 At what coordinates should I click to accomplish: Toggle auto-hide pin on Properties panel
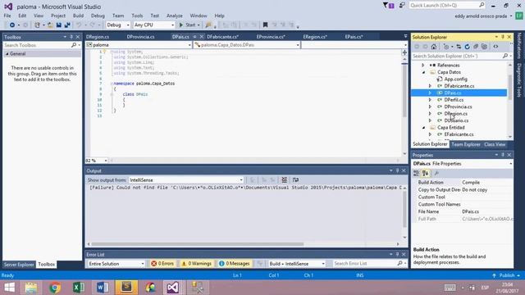coord(503,155)
